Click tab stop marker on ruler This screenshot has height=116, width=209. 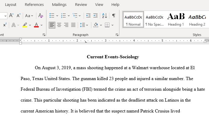click(86, 42)
